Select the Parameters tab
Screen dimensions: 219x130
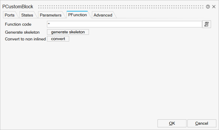pyautogui.click(x=51, y=15)
